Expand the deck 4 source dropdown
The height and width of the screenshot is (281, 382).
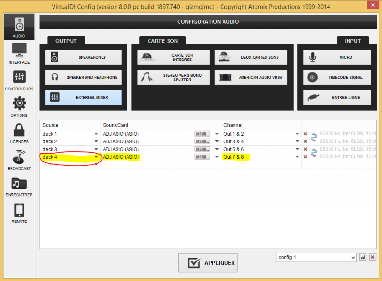click(x=96, y=157)
